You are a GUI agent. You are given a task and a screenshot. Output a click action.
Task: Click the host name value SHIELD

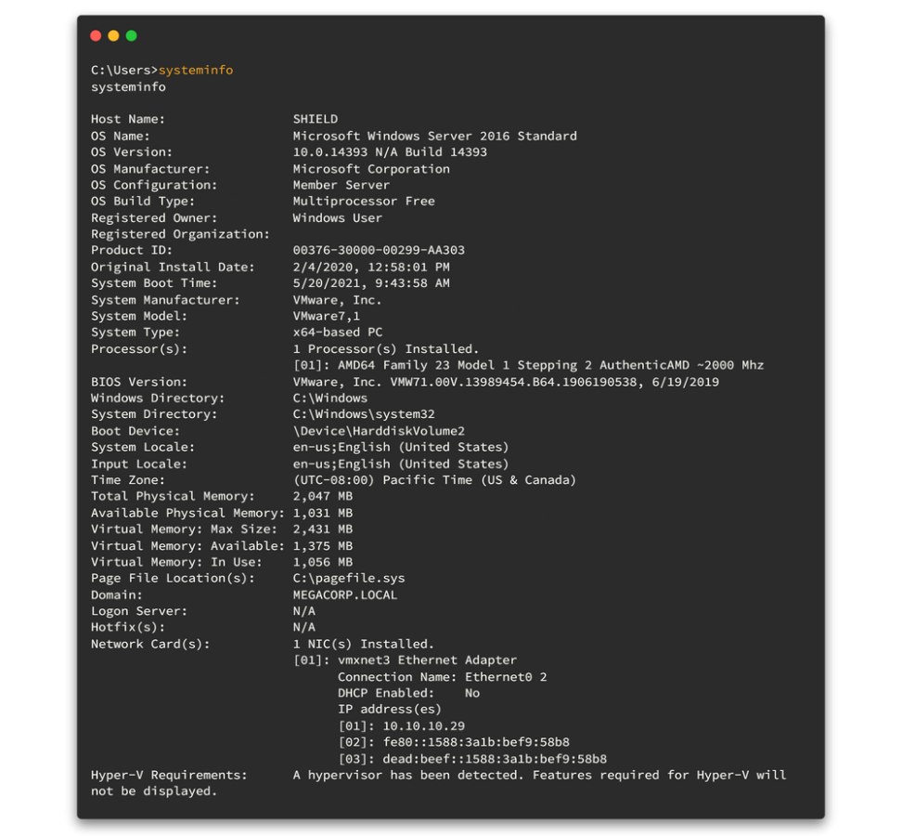pos(316,120)
